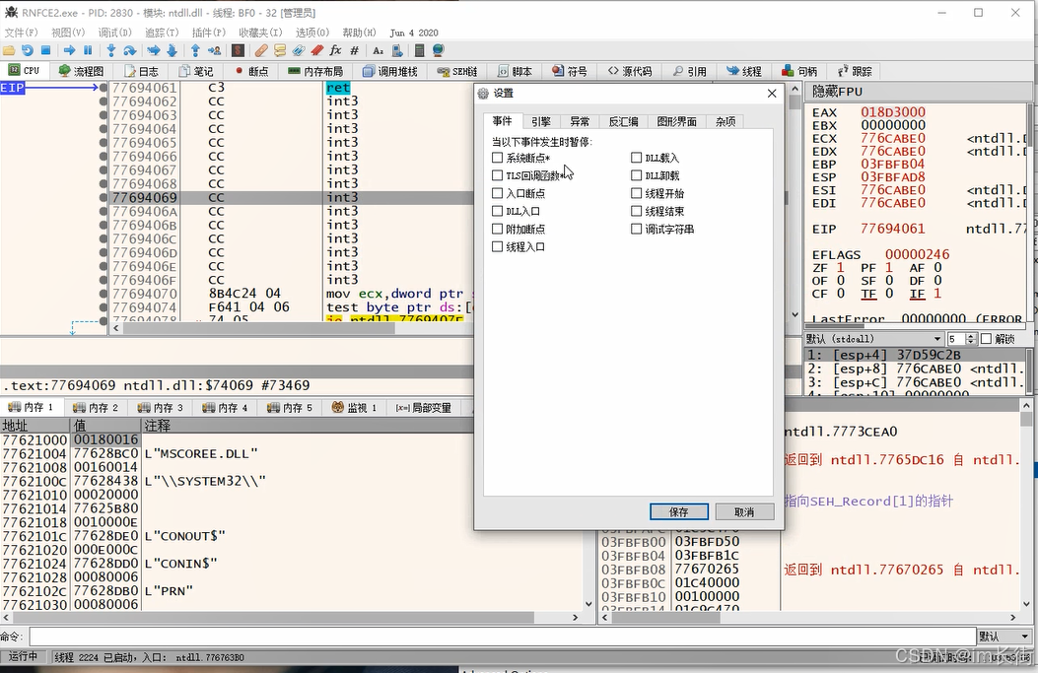Check the 线程结束 option
Screen dimensions: 1038x673
coord(636,211)
